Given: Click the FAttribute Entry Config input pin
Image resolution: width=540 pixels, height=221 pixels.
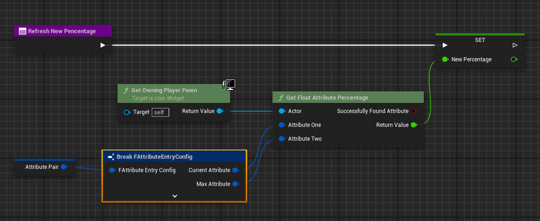Looking at the screenshot, I should coord(112,170).
